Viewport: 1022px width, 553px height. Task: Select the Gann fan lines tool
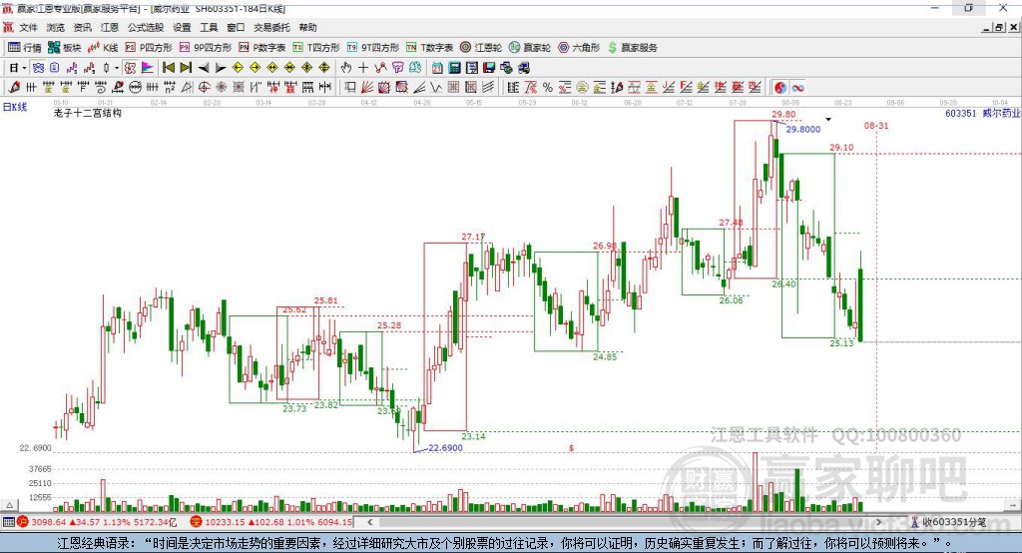367,88
